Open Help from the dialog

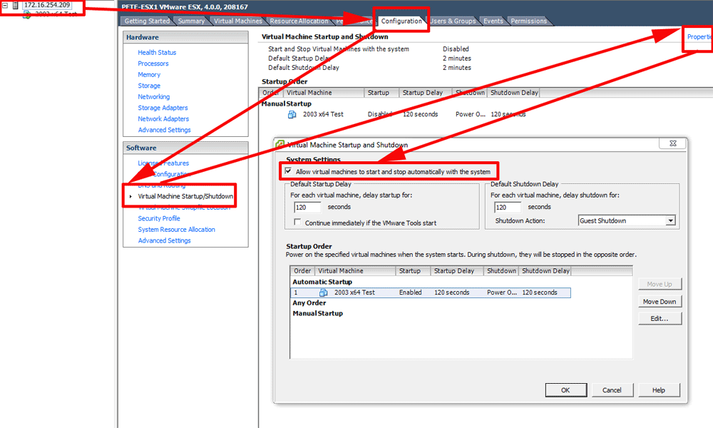point(659,389)
